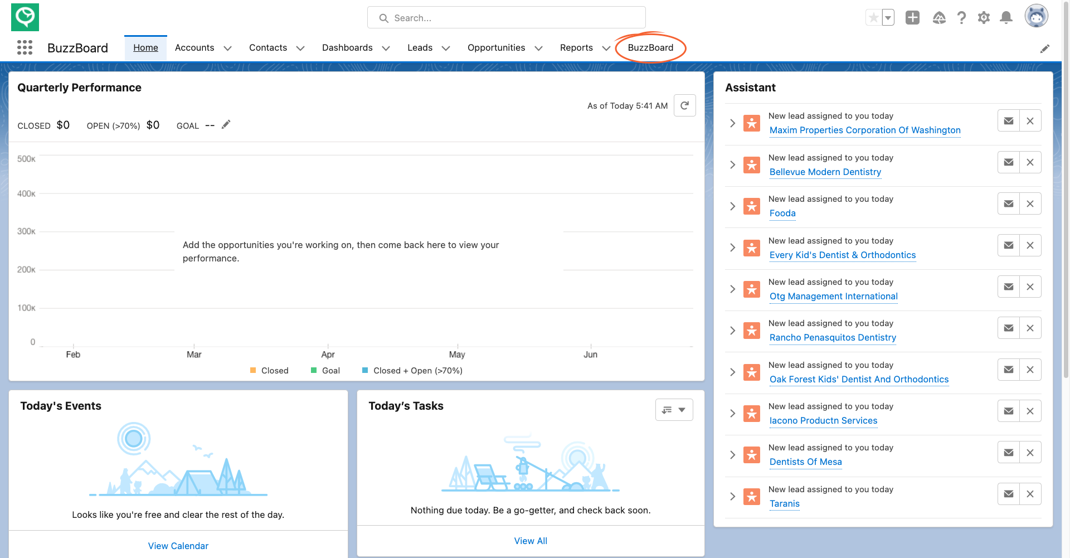Open the Today's Tasks filter dropdown
The width and height of the screenshot is (1070, 558).
[x=674, y=410]
